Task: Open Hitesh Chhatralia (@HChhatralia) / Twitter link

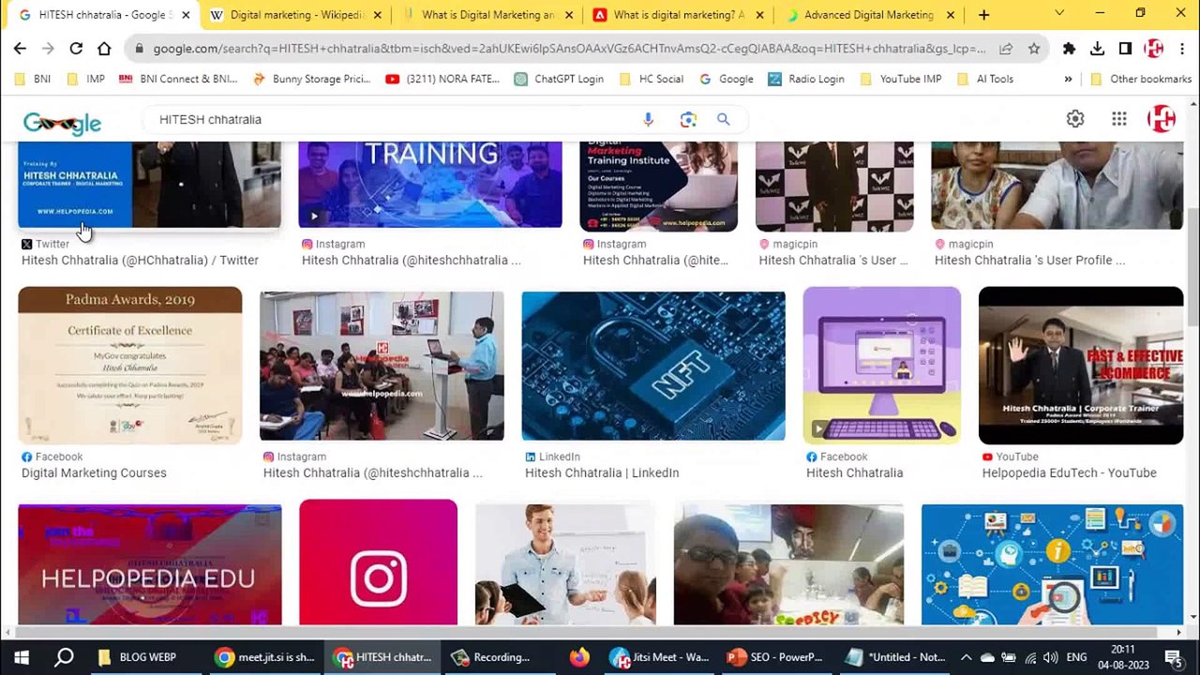Action: [140, 260]
